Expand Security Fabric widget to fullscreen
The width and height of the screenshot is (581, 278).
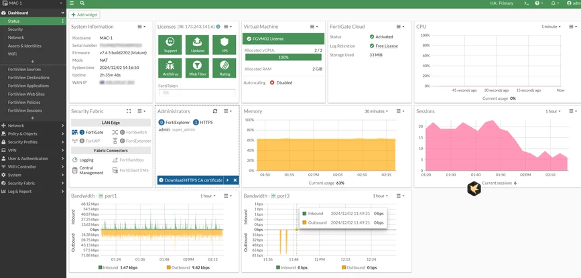[x=129, y=111]
